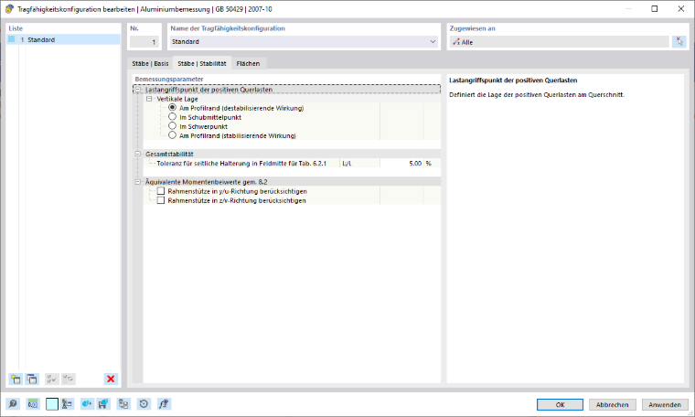The height and width of the screenshot is (417, 695).
Task: Open the help search icon at bottom left
Action: [x=13, y=403]
